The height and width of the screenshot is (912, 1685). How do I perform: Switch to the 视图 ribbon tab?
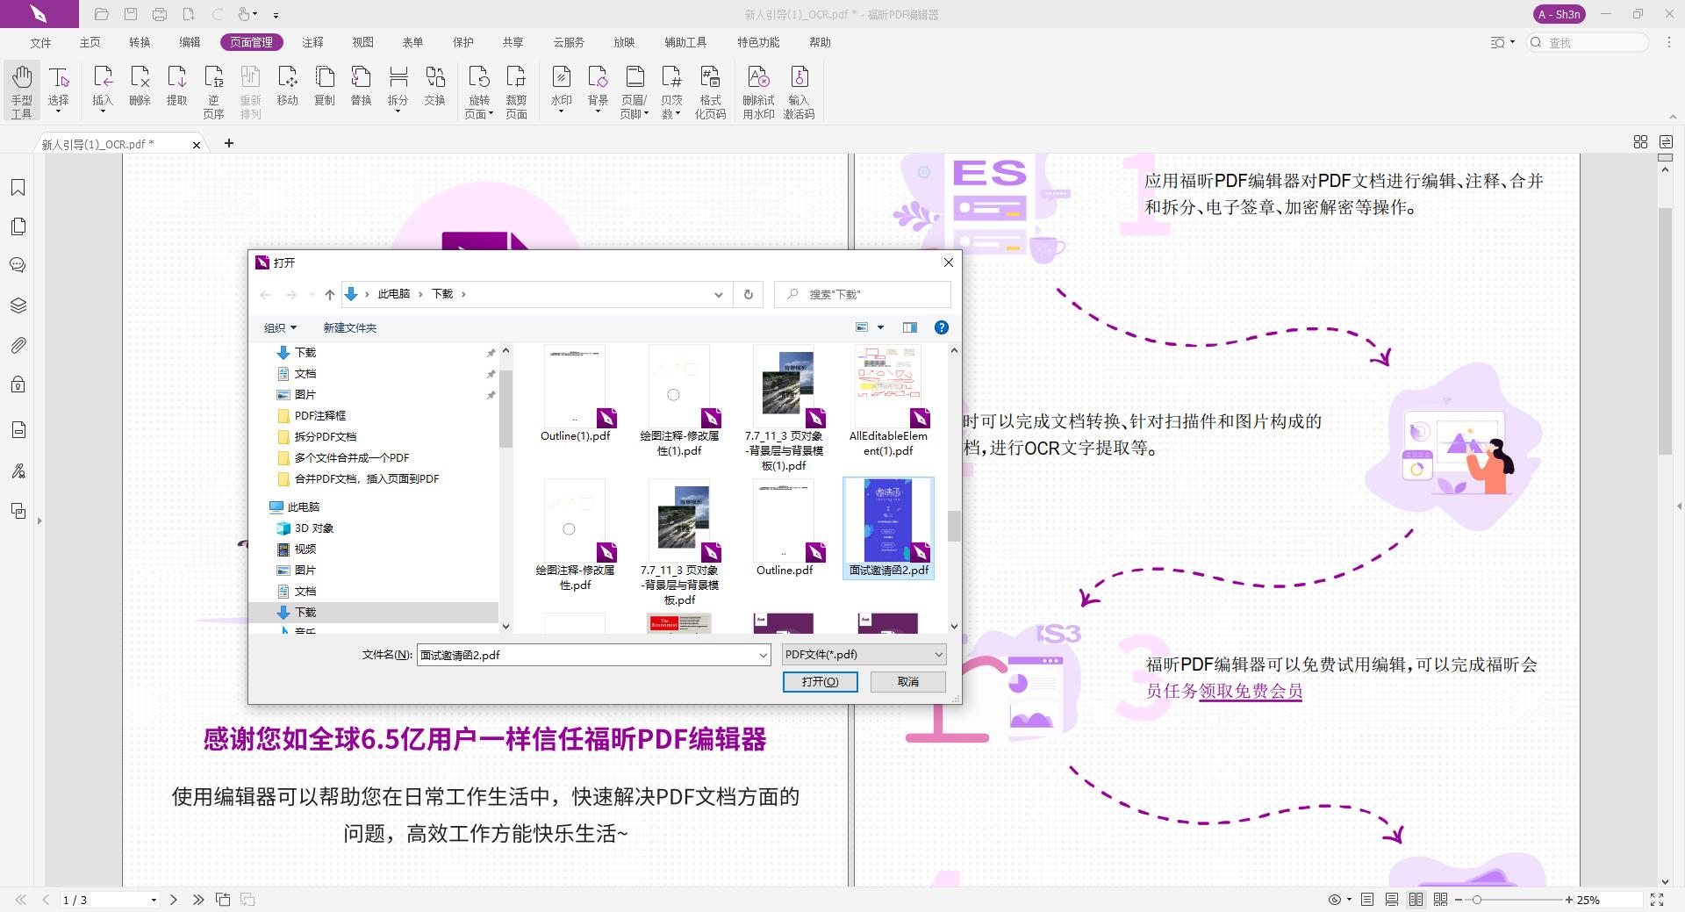[x=365, y=41]
